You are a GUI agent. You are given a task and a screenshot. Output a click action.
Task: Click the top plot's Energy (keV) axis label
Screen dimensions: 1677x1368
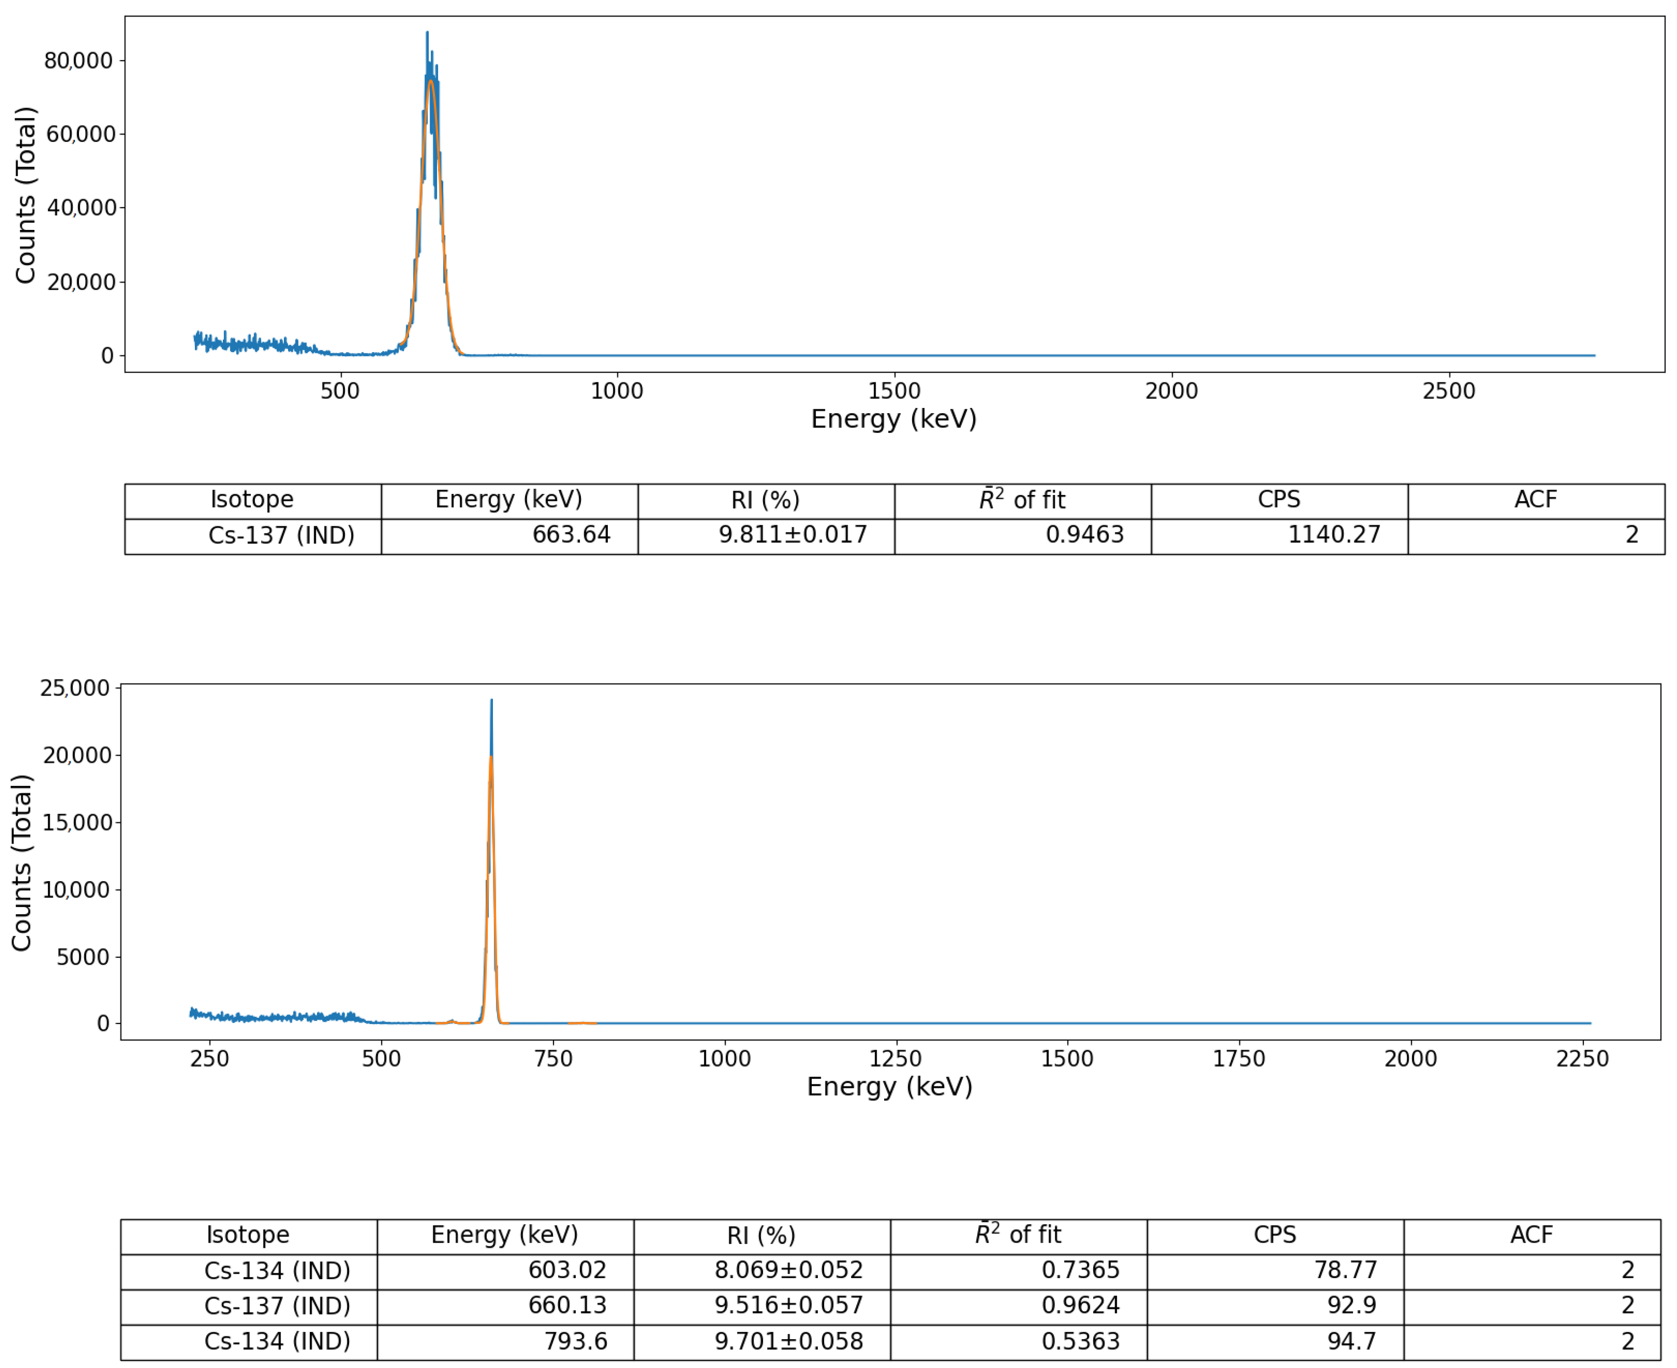pyautogui.click(x=893, y=419)
